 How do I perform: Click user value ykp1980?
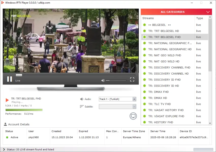tap(34, 137)
